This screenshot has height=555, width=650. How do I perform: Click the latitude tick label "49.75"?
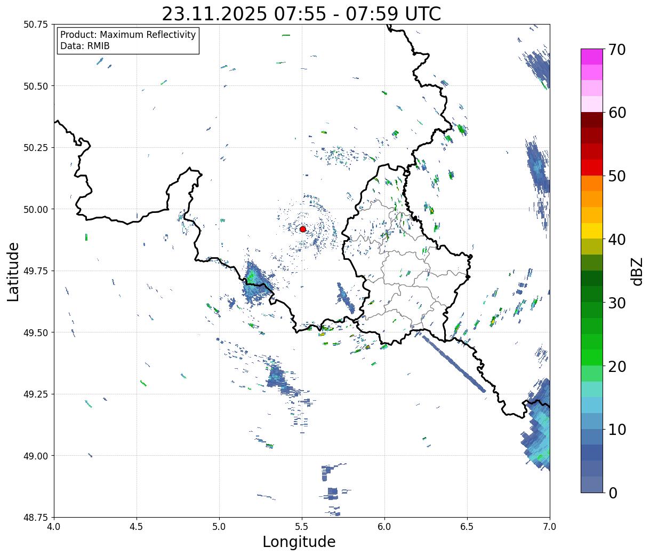pyautogui.click(x=35, y=271)
